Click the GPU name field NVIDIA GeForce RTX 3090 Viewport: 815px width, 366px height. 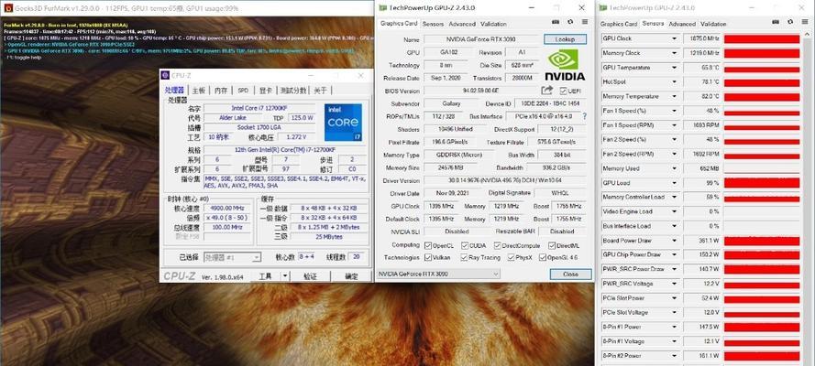tap(482, 39)
